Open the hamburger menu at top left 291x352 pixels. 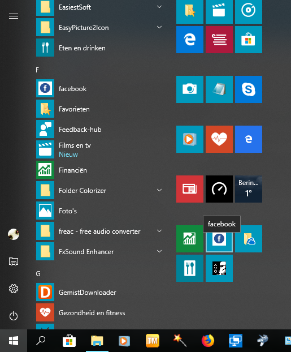[14, 16]
